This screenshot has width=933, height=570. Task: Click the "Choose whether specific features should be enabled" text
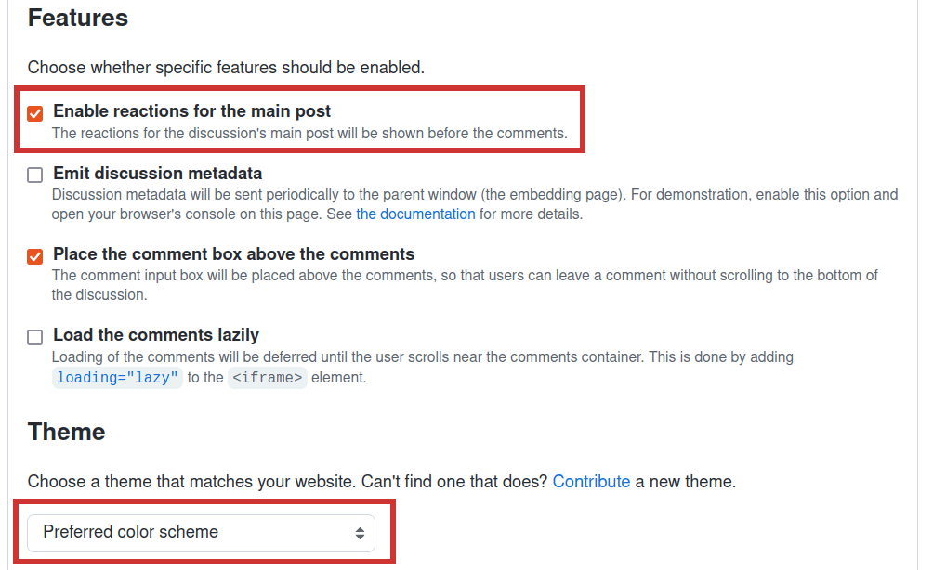tap(226, 67)
